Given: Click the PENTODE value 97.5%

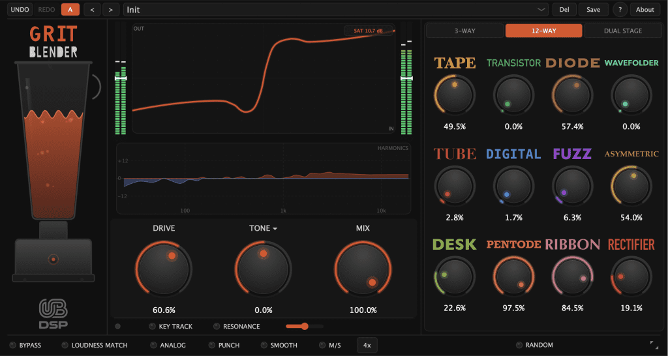Looking at the screenshot, I should point(514,308).
